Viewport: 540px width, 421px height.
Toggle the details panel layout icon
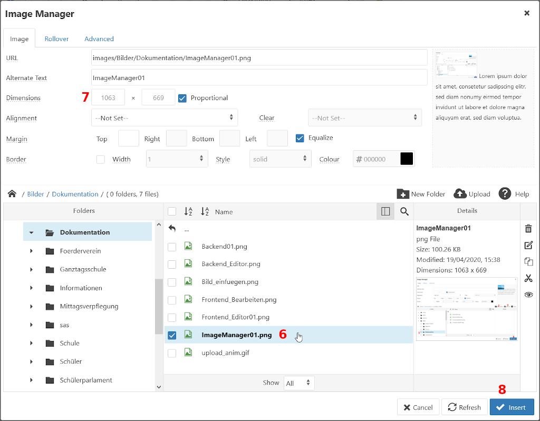pyautogui.click(x=385, y=211)
